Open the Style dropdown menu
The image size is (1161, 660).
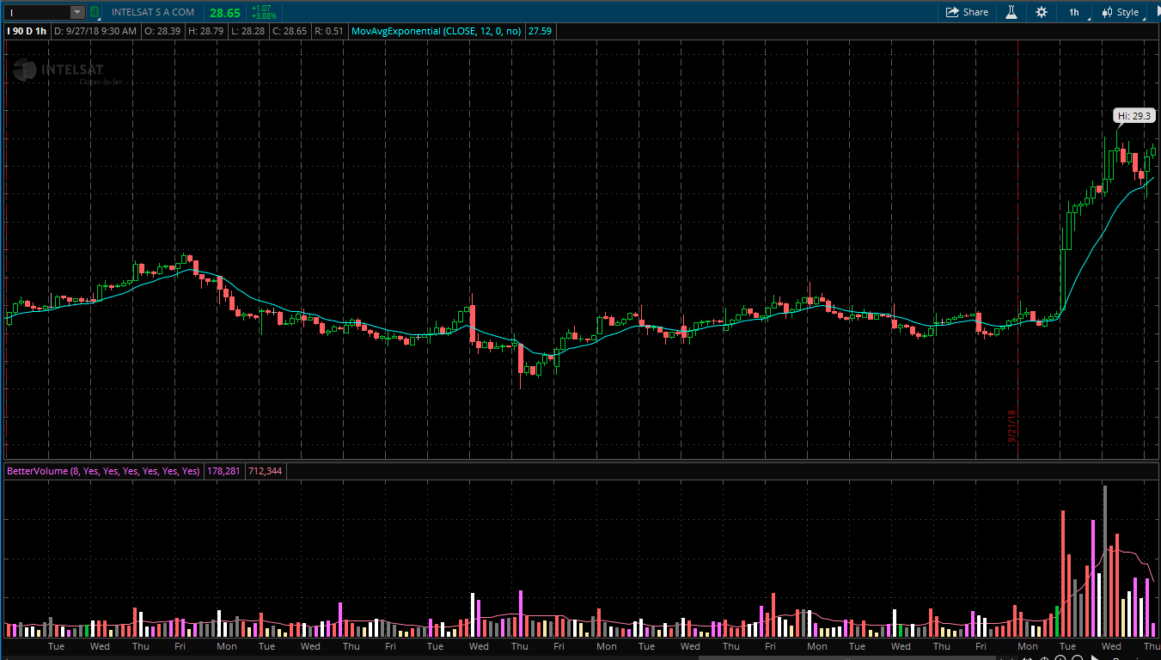pos(1127,12)
